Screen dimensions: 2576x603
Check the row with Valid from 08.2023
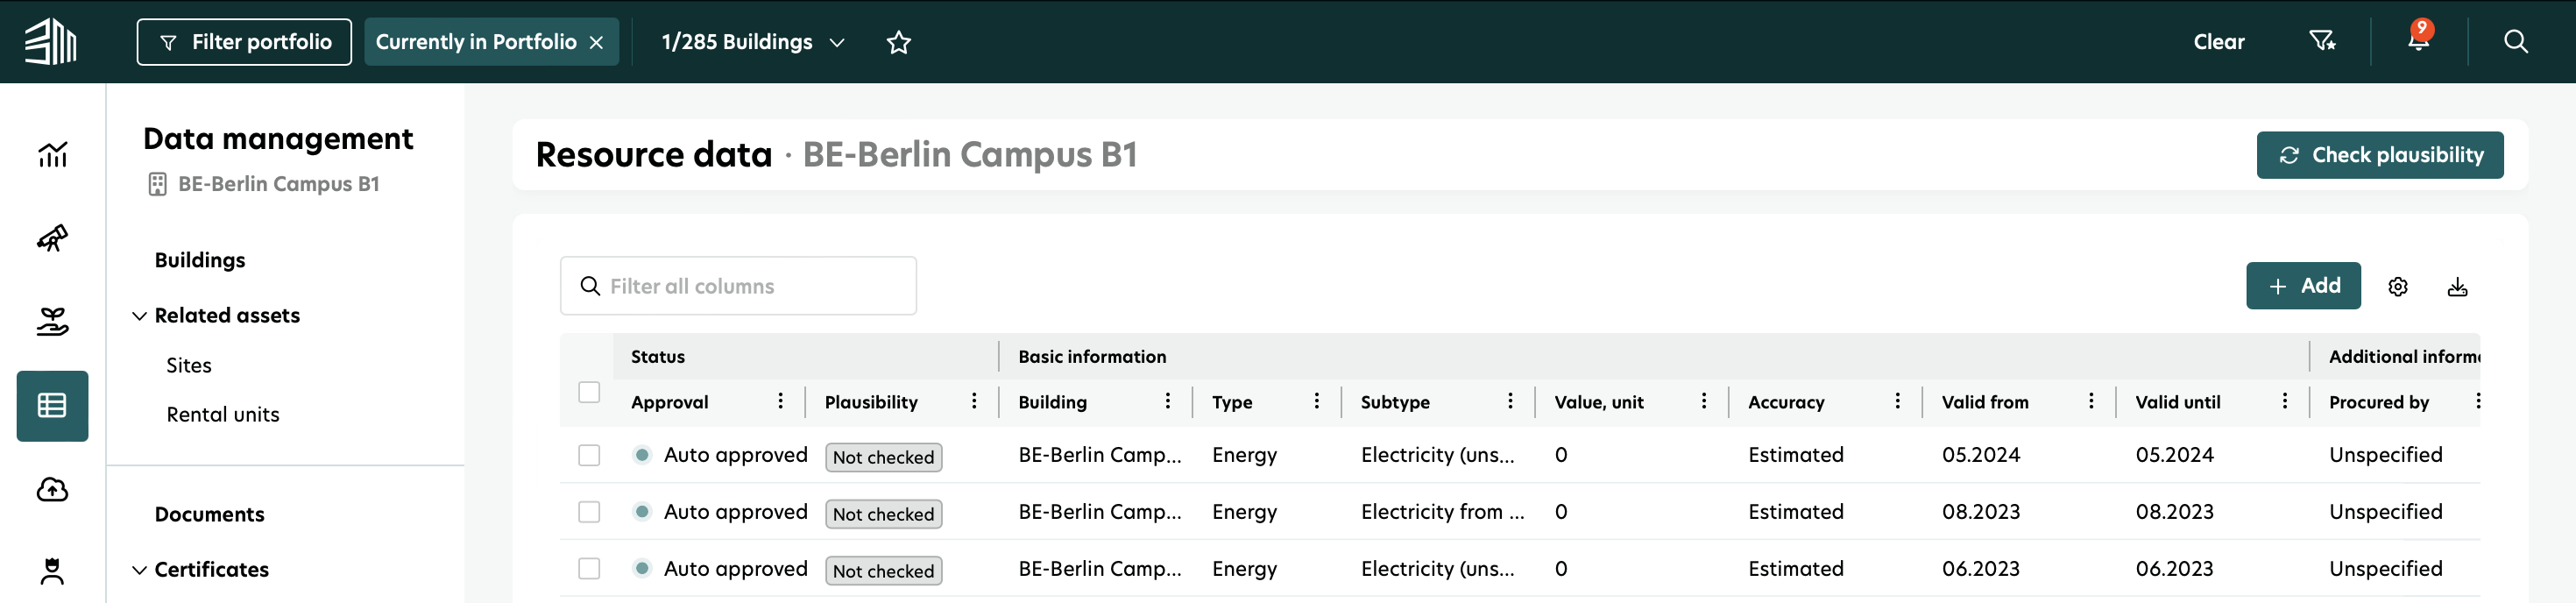(x=589, y=512)
